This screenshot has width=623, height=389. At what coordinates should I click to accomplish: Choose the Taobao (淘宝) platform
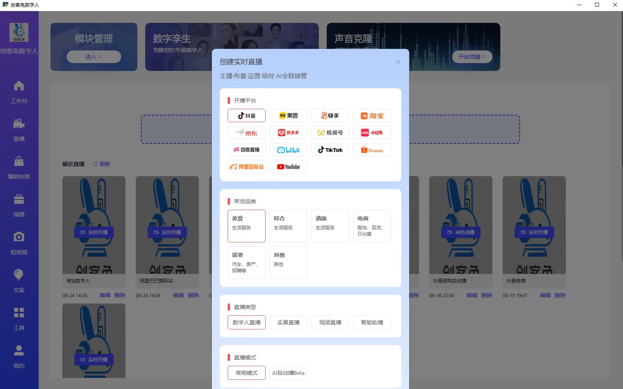(372, 115)
